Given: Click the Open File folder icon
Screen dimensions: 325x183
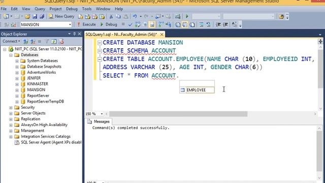Looking at the screenshot, I should pyautogui.click(x=27, y=16).
